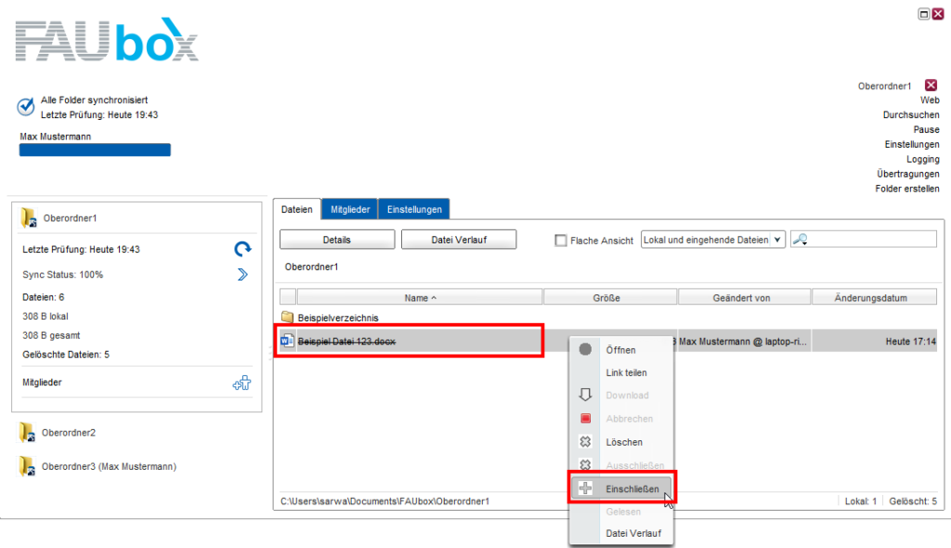
Task: Click the Beispielverzeichnis folder icon
Action: tap(288, 318)
